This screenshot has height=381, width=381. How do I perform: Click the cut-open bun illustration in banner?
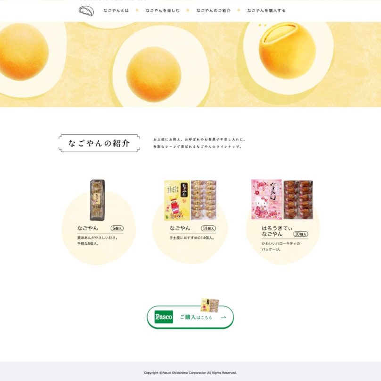(x=288, y=50)
